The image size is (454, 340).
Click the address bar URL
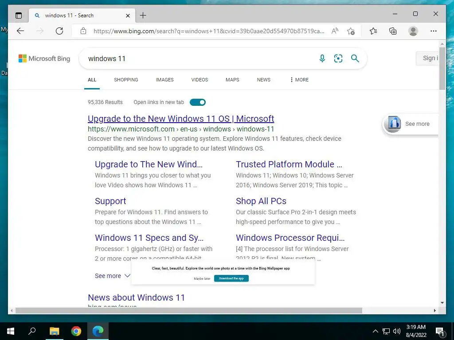[x=209, y=31]
